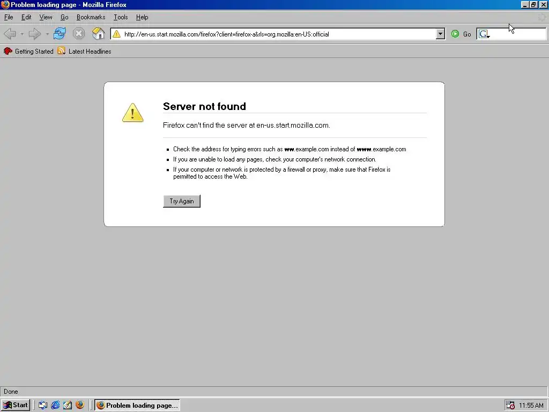Click Show Desktop in Quick Launch
549x412 pixels.
(x=43, y=405)
